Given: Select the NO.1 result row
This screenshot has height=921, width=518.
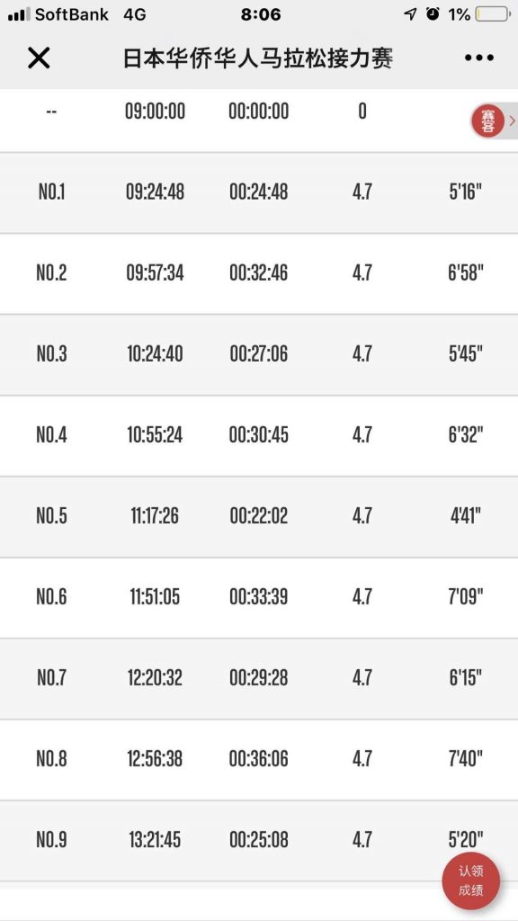Looking at the screenshot, I should tap(259, 192).
